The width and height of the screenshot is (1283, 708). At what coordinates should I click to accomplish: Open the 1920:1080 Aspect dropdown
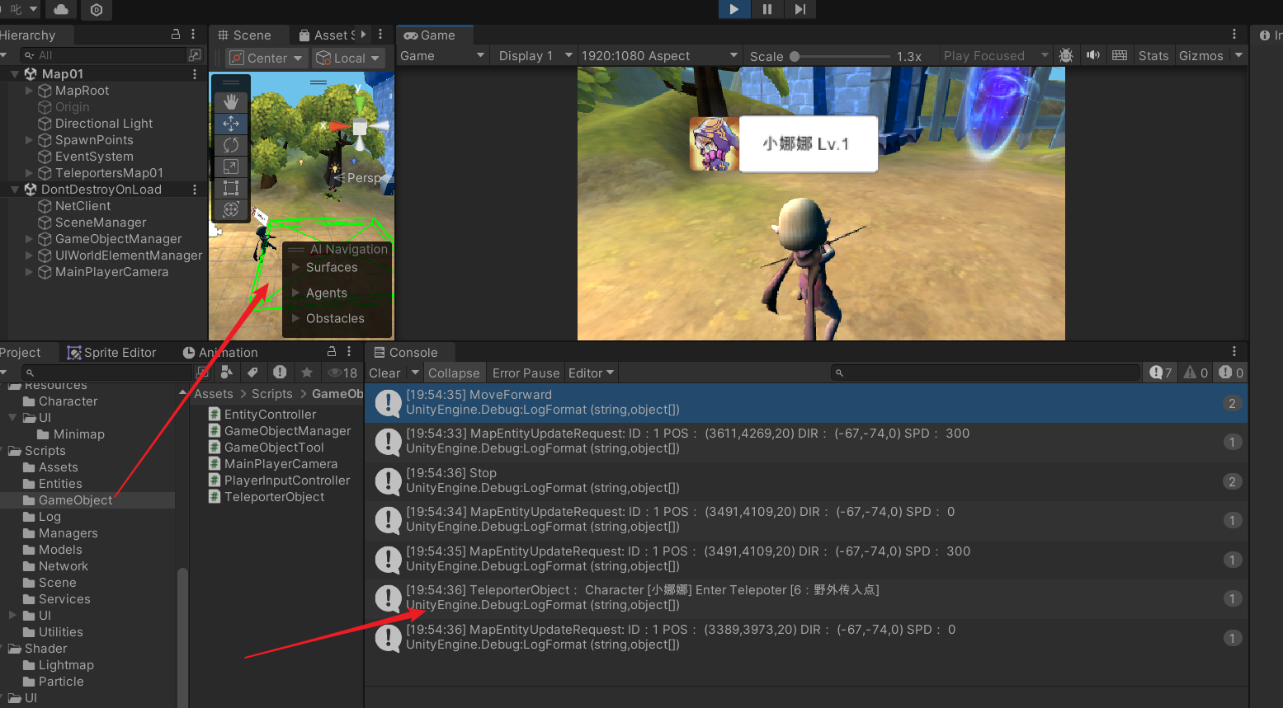coord(659,56)
